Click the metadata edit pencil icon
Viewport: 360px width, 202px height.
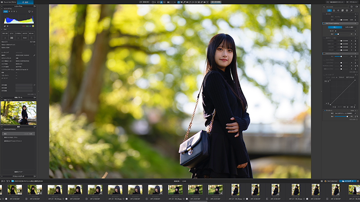tap(34, 55)
